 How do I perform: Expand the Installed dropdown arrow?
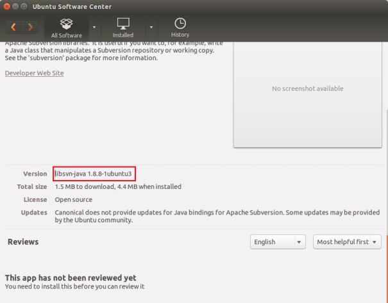pyautogui.click(x=151, y=27)
